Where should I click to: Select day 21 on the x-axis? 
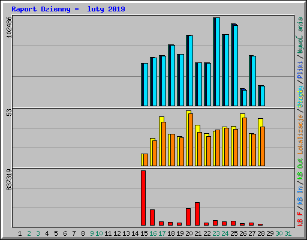pos(198,233)
